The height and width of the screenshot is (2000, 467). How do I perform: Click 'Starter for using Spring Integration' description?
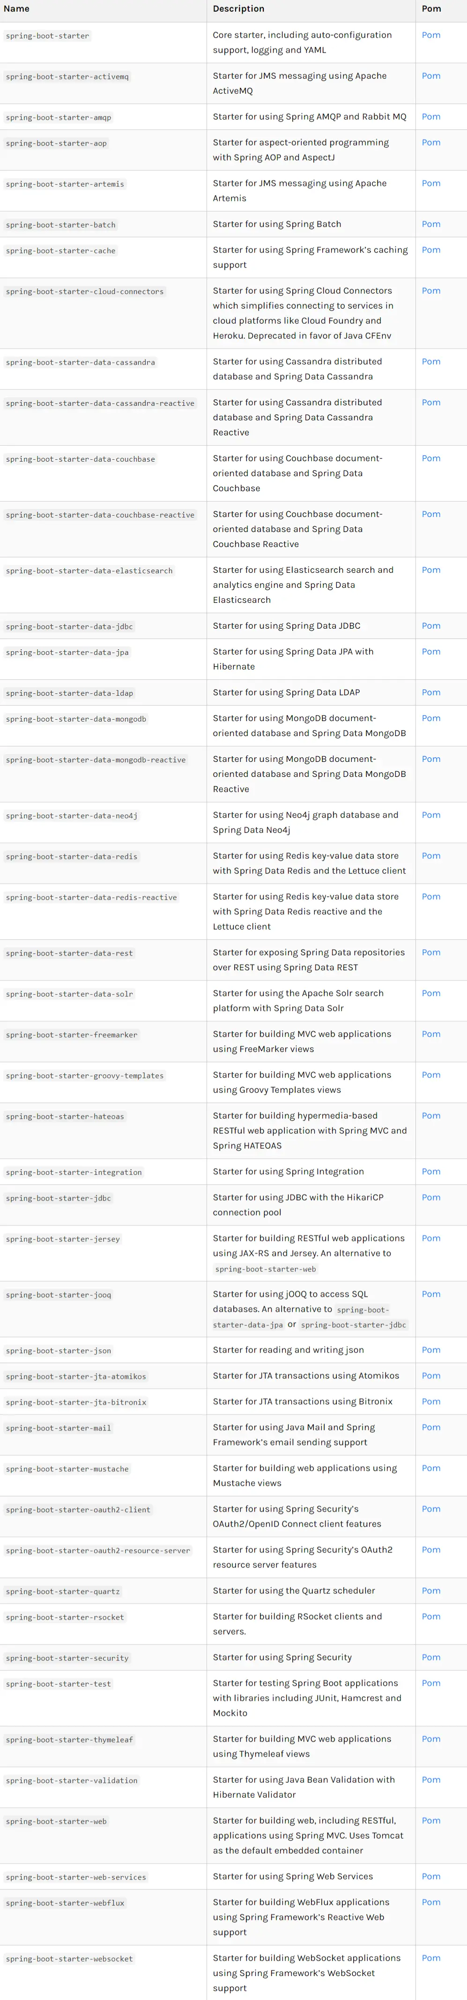pos(289,1171)
